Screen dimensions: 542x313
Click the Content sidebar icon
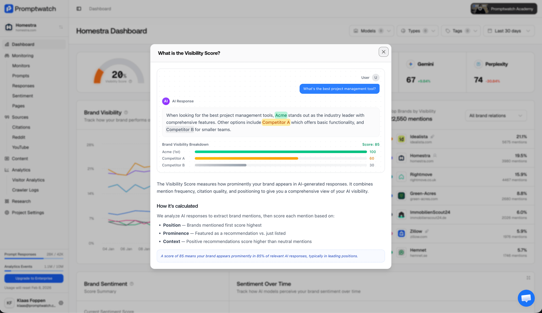point(7,158)
